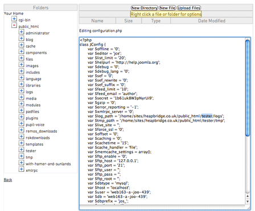Open the templates folder label

tap(35, 144)
